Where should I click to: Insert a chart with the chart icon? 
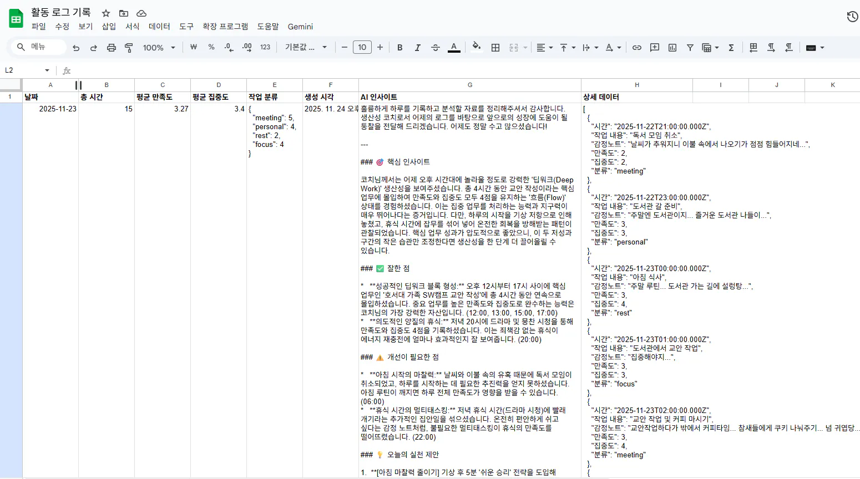pos(672,47)
